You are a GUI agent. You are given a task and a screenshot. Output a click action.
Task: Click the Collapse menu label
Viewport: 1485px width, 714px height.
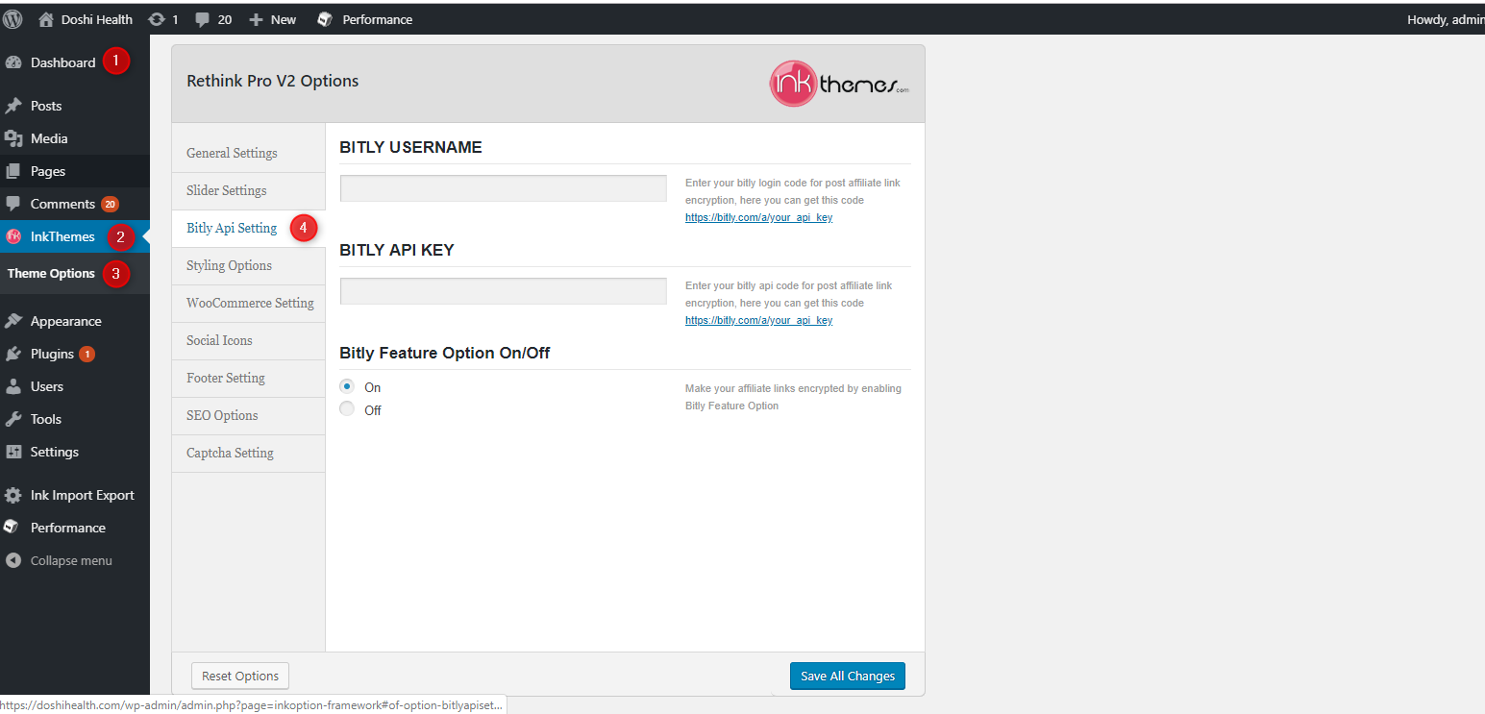click(x=71, y=560)
